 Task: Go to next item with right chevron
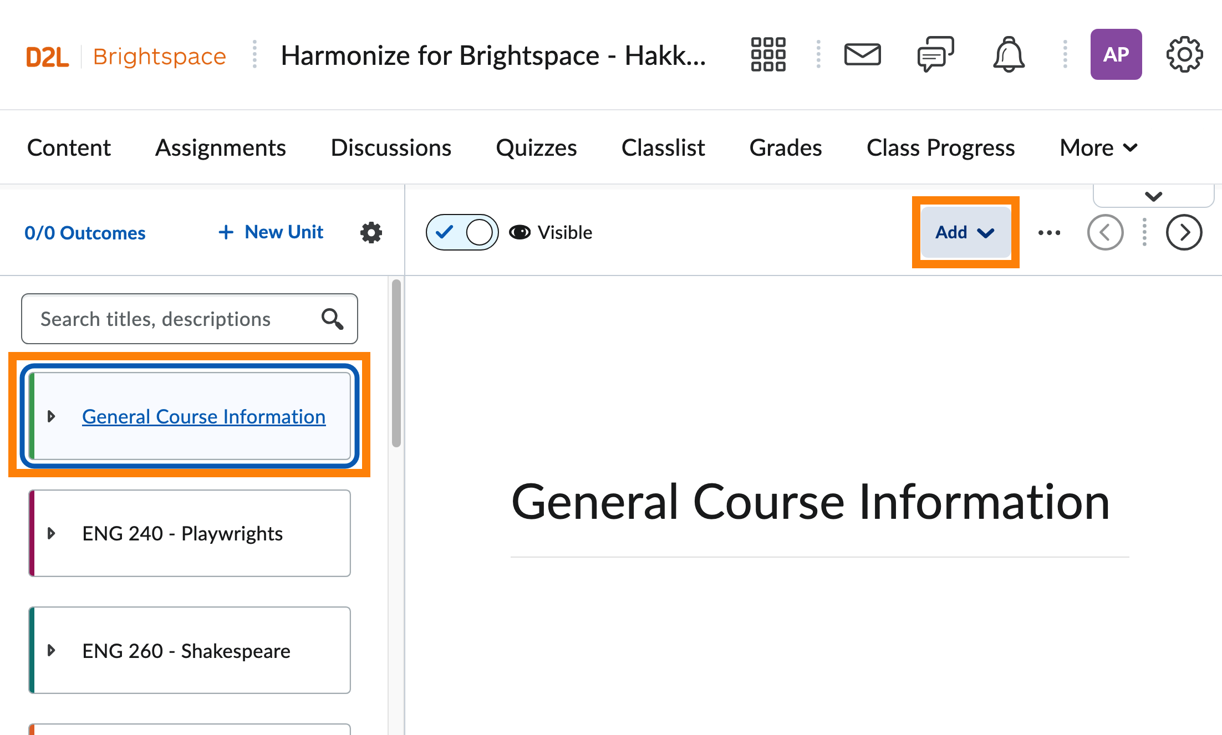point(1184,232)
